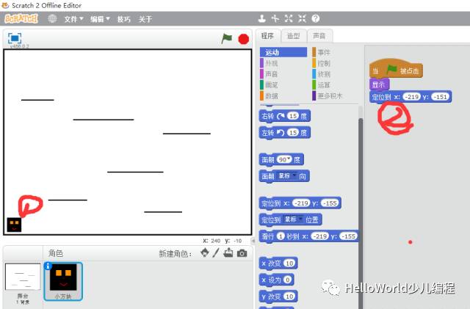Screen dimensions: 470x309
Task: Paint a new sprite with the brush icon
Action: pos(216,253)
